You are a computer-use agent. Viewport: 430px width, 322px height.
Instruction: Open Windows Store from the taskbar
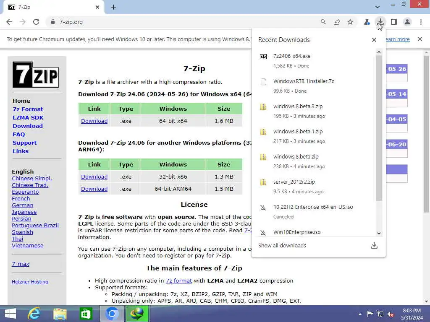(86, 314)
